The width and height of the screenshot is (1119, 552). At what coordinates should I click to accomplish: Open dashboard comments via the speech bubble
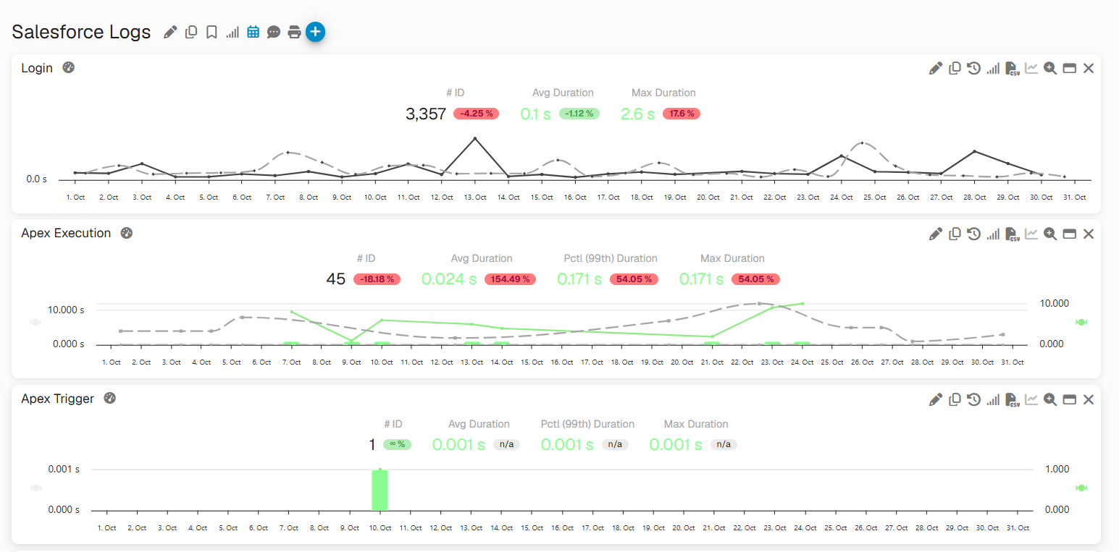point(274,32)
